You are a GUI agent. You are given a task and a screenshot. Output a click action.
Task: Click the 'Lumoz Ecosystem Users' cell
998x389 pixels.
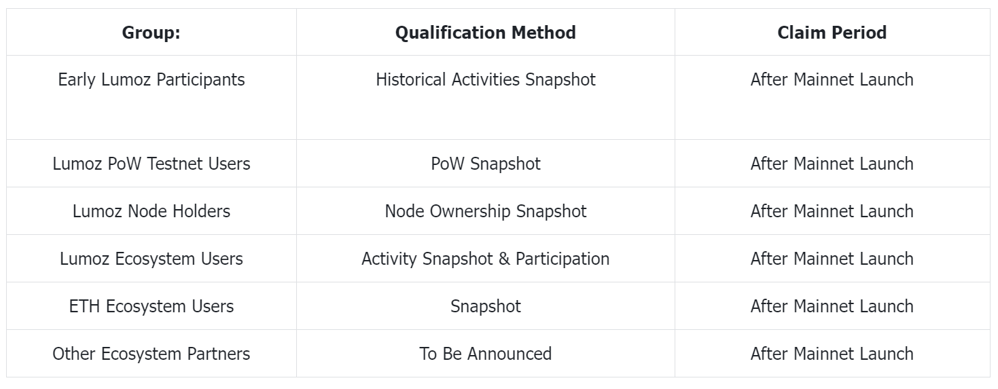[152, 259]
